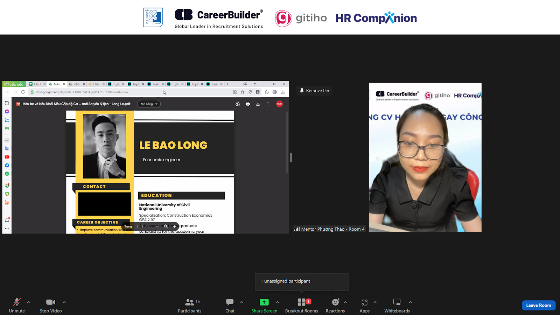Screen dimensions: 560x315
Task: Expand arrow beside Reactions
Action: [345, 302]
